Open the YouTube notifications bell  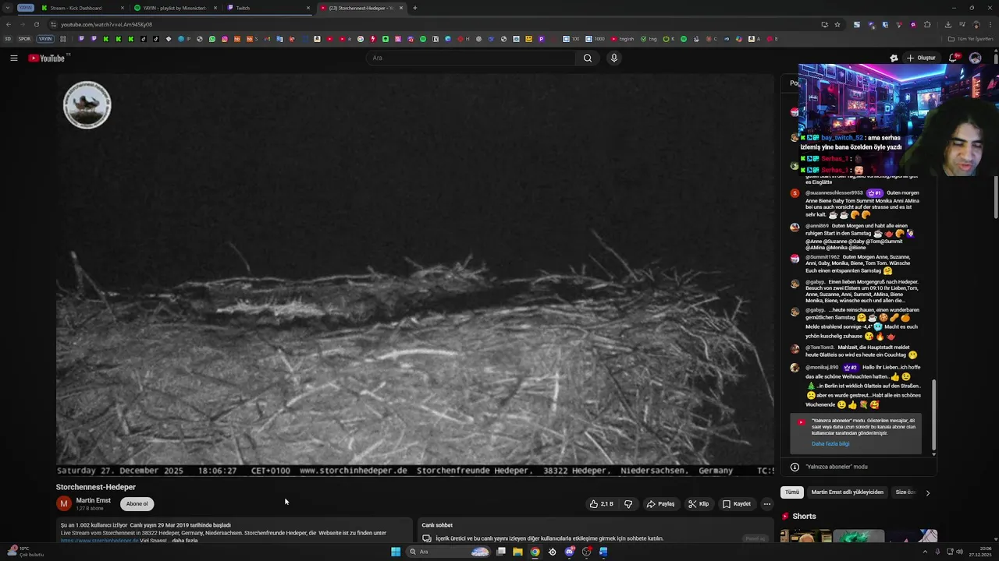(x=953, y=58)
